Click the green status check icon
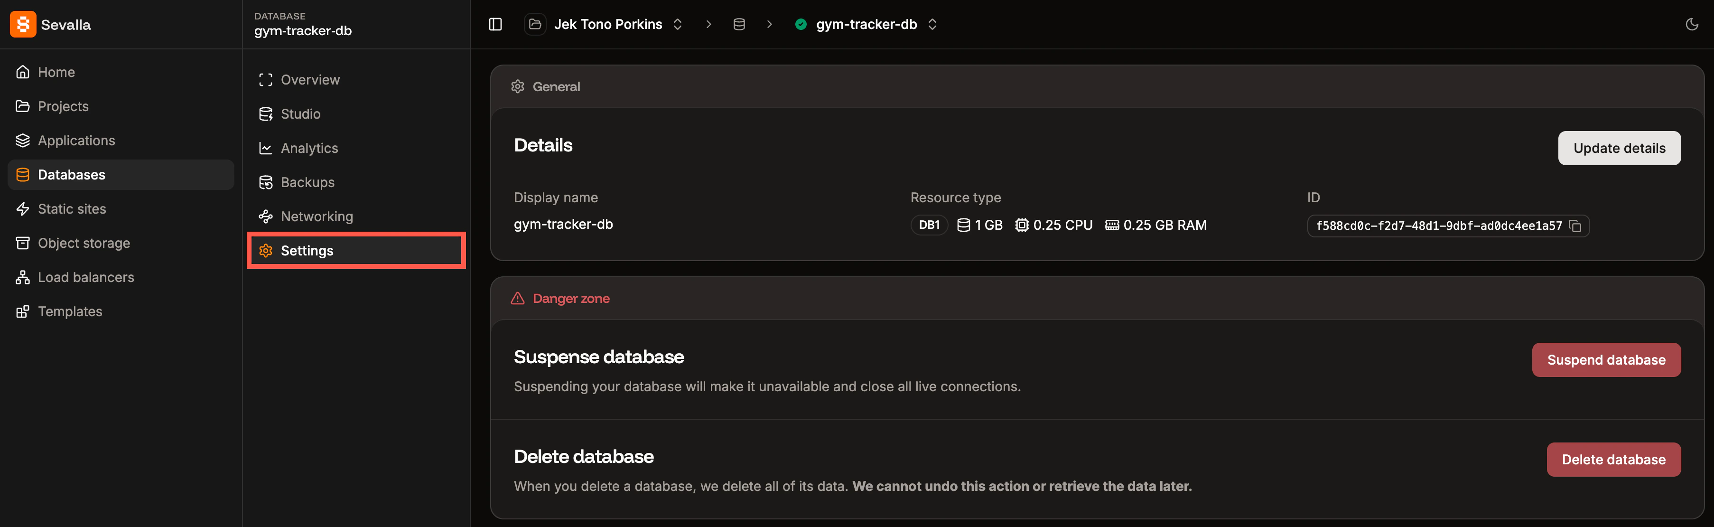Viewport: 1714px width, 527px height. click(x=801, y=25)
